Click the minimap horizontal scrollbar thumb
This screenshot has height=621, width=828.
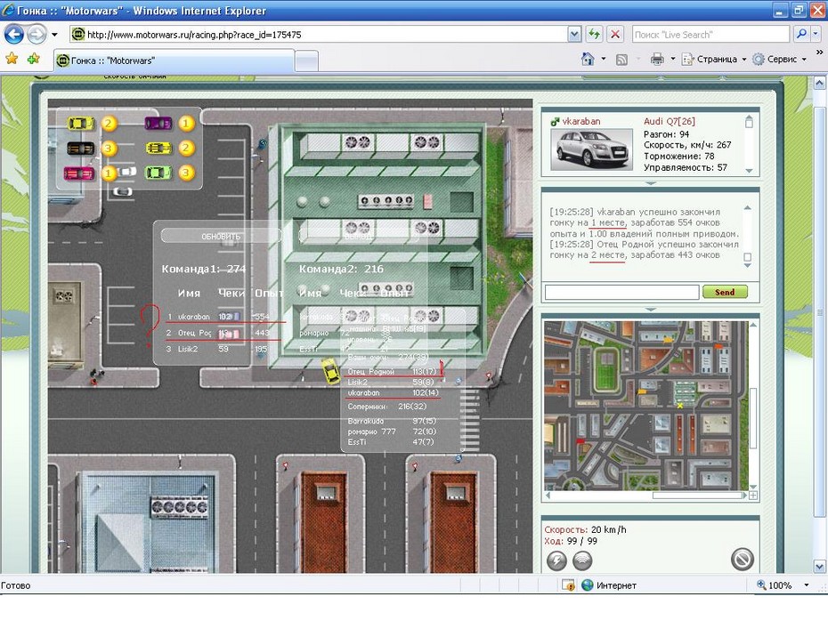point(698,496)
